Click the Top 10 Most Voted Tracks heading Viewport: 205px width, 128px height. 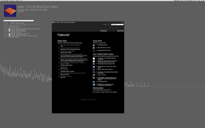(x=103, y=54)
